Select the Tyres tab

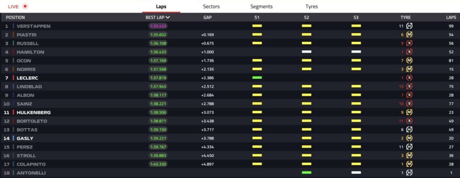coord(312,6)
